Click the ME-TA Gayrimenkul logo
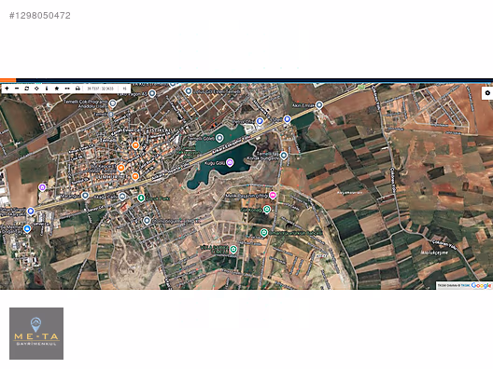The height and width of the screenshot is (369, 493). 36,334
